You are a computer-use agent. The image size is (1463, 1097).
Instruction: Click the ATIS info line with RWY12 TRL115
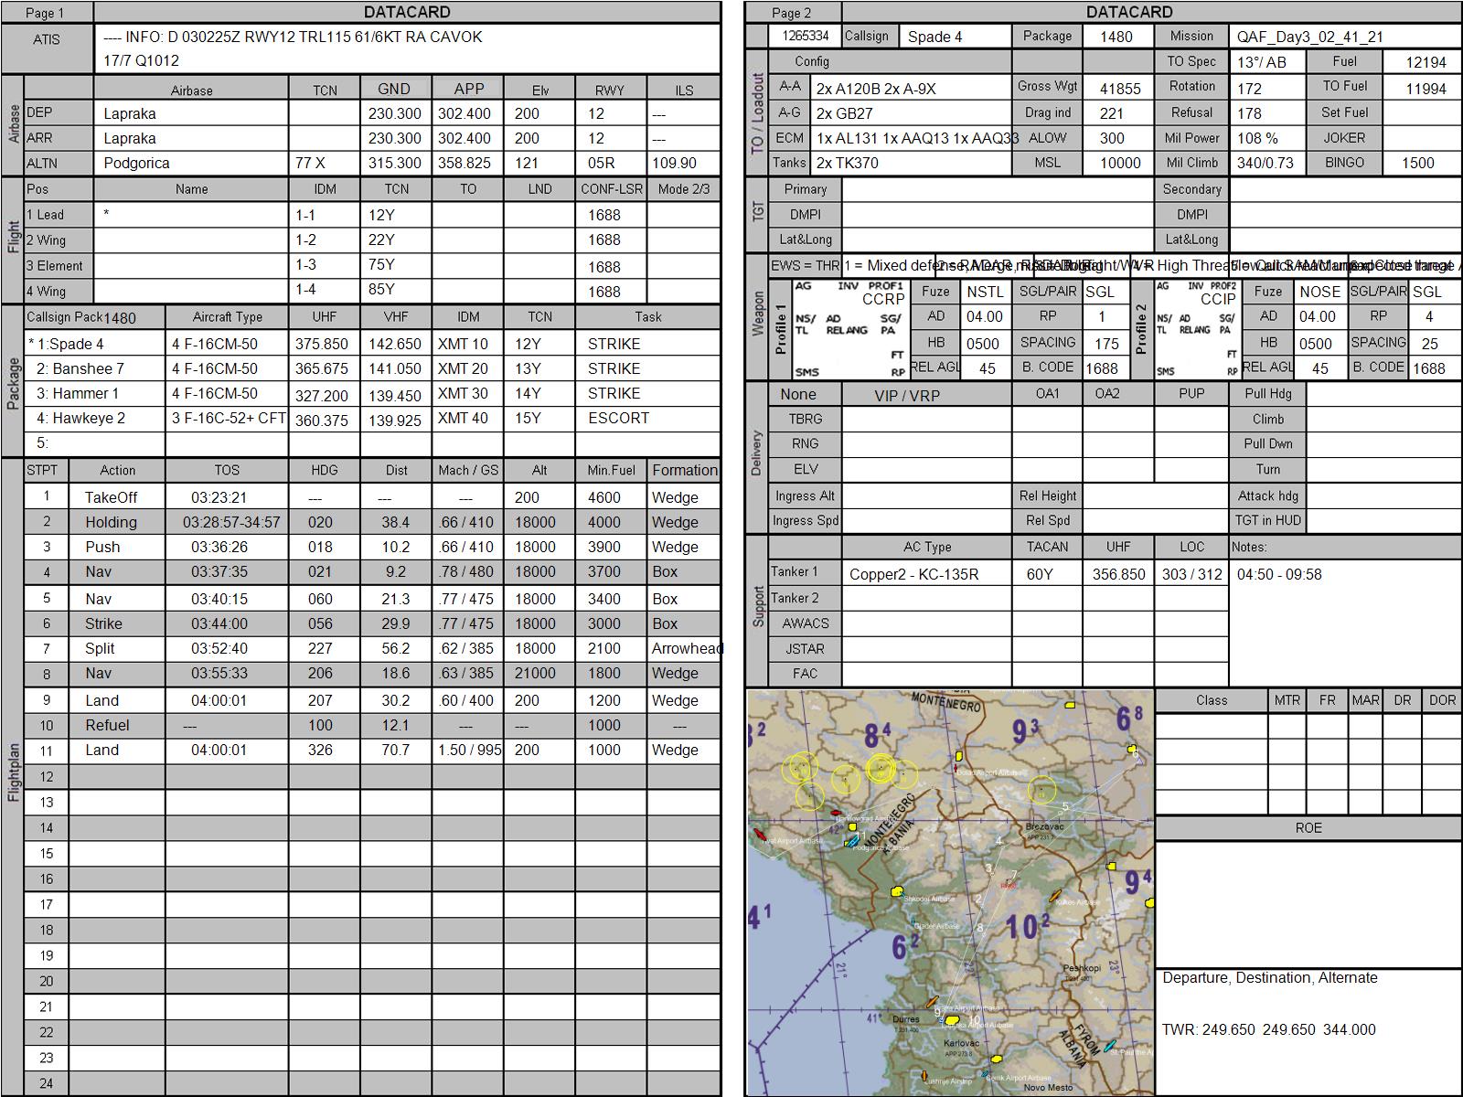pyautogui.click(x=293, y=37)
